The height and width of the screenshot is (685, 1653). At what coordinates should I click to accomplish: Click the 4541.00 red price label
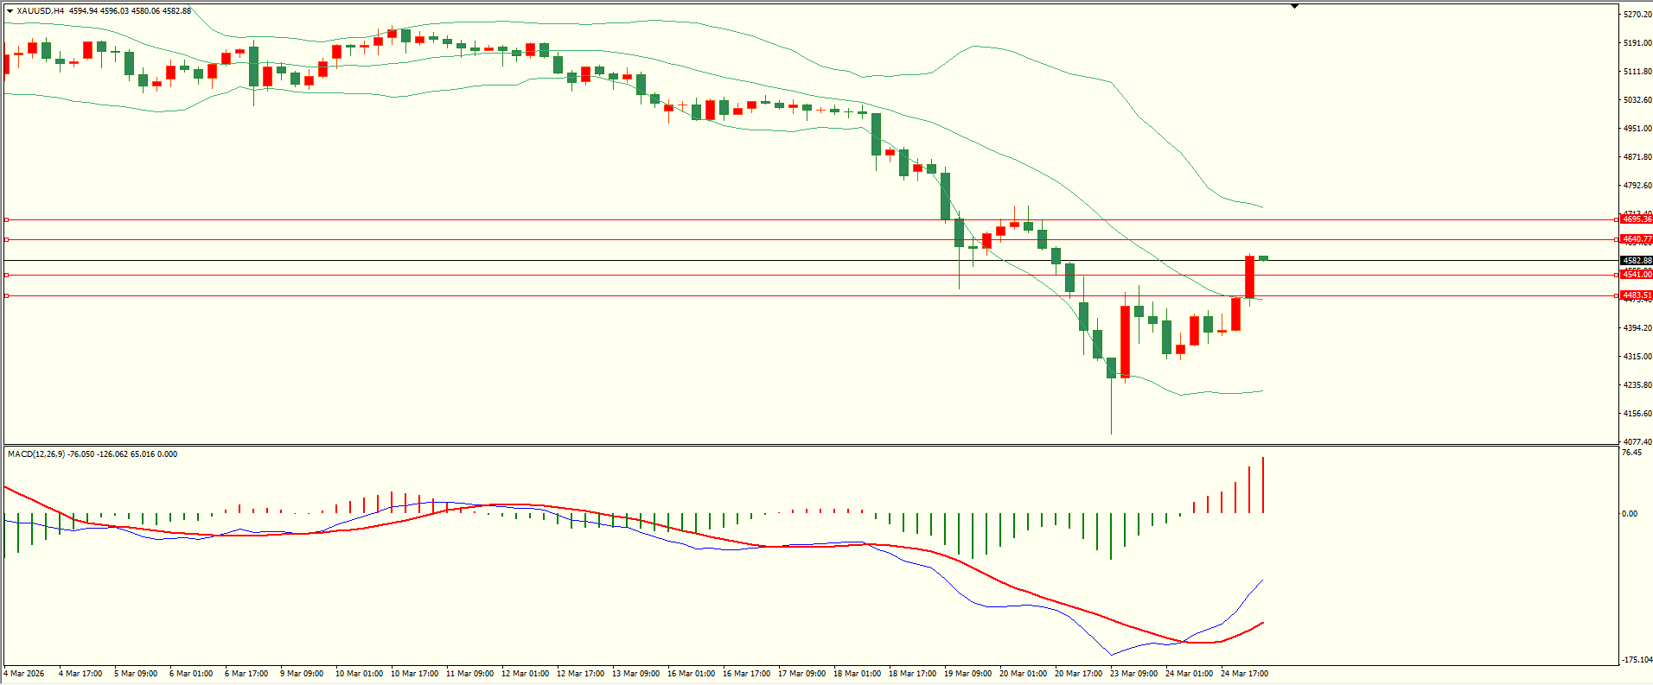point(1636,275)
